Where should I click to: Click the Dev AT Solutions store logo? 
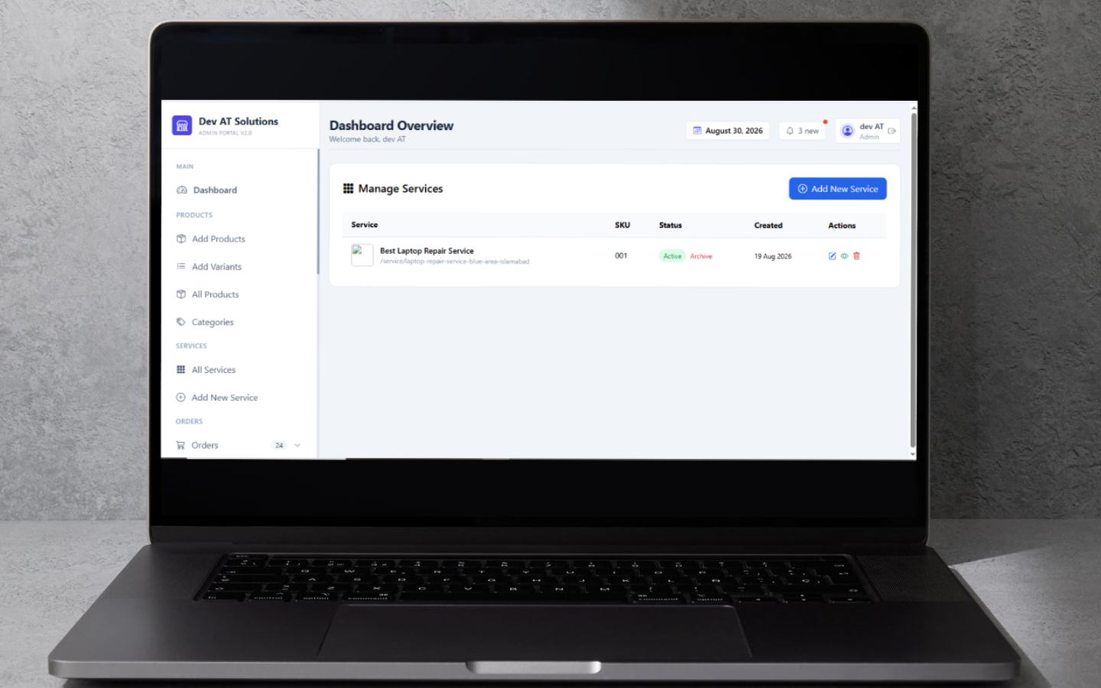click(x=182, y=125)
